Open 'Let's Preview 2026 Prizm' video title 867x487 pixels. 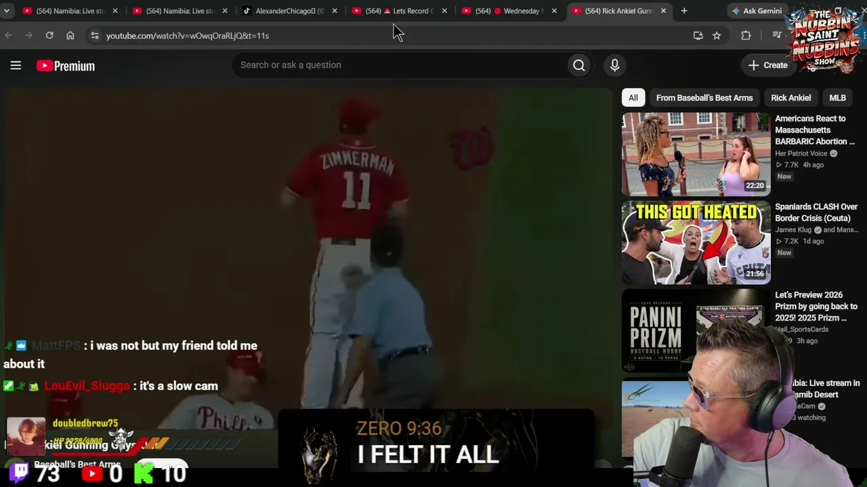(x=816, y=306)
